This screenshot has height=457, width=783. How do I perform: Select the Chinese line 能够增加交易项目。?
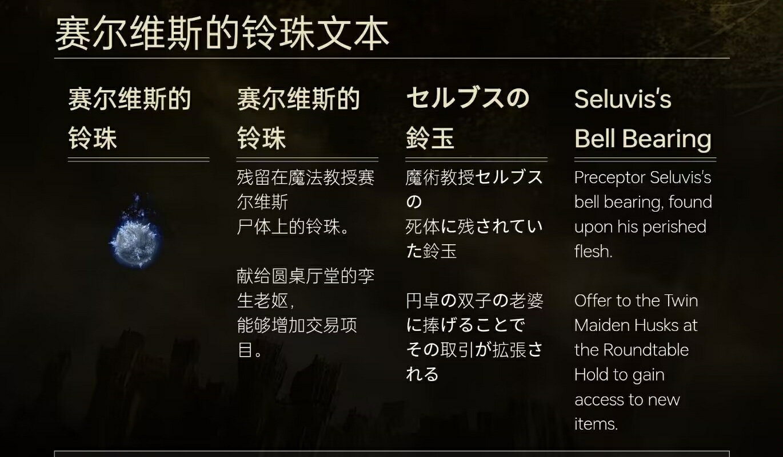[297, 337]
